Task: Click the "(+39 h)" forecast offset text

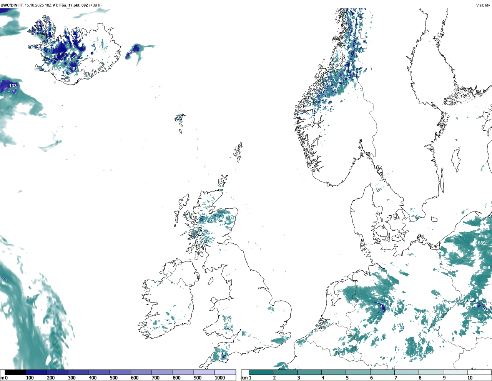Action: pos(95,5)
